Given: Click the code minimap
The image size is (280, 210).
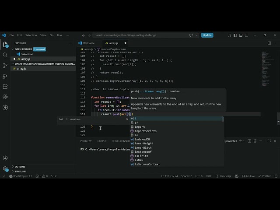Looking at the screenshot, I should pyautogui.click(x=267, y=69).
